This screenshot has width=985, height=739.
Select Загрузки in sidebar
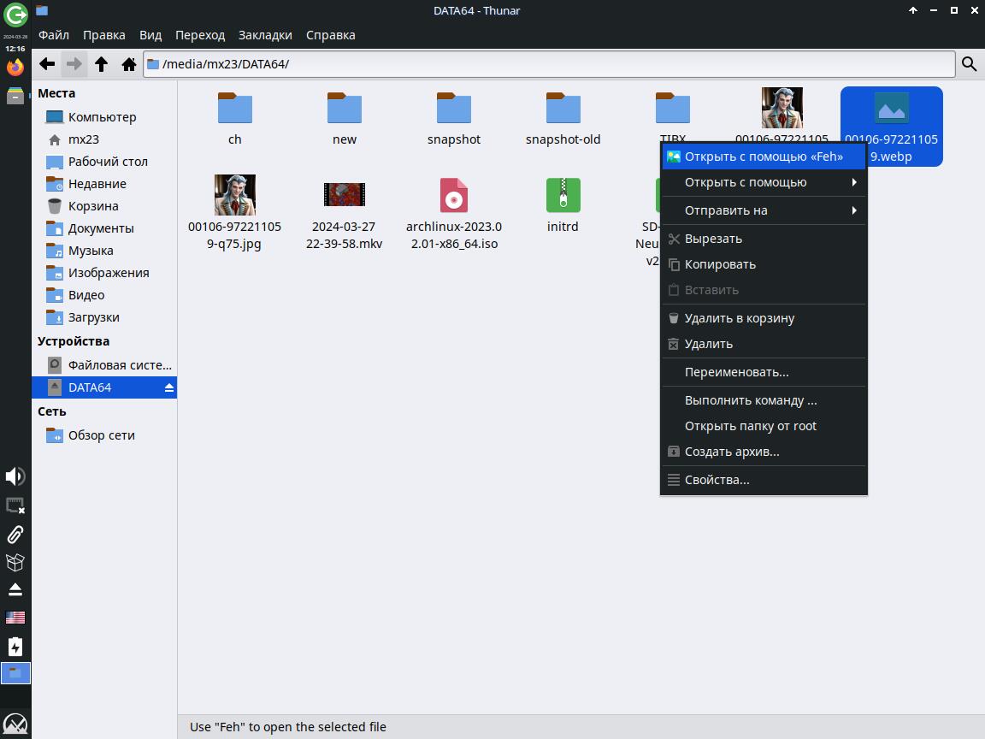coord(104,317)
